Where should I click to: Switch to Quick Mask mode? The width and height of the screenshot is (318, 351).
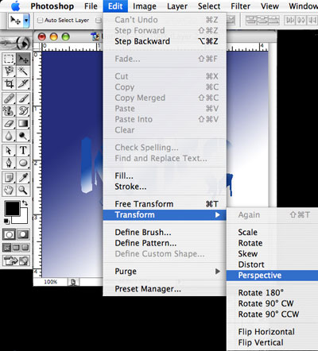click(x=23, y=234)
